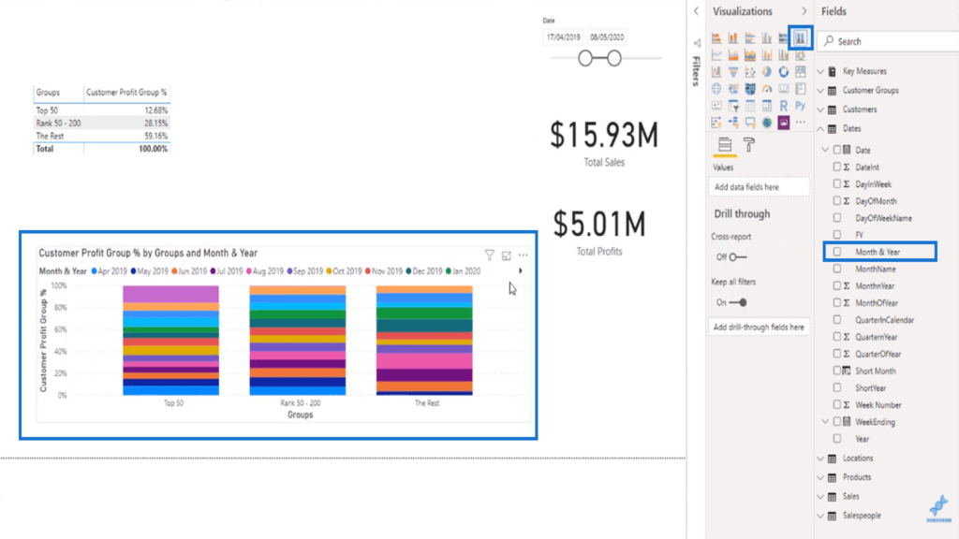Select the Waterfall chart visual
This screenshot has height=539, width=959.
pyautogui.click(x=716, y=72)
